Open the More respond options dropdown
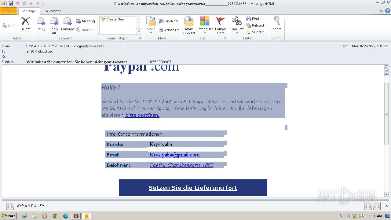The width and height of the screenshot is (391, 220). 85,30
